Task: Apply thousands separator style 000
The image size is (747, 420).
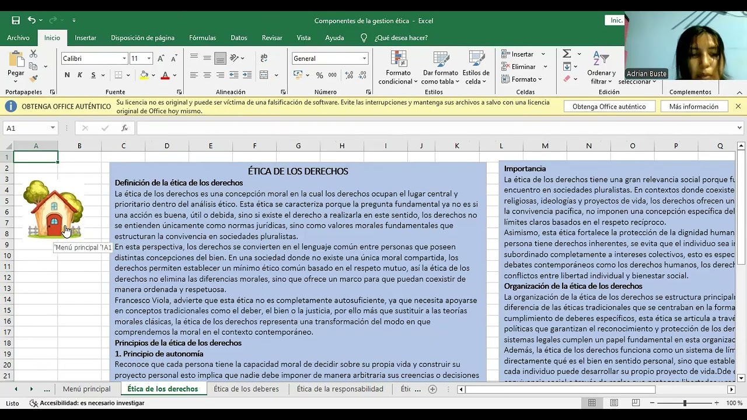Action: tap(332, 75)
